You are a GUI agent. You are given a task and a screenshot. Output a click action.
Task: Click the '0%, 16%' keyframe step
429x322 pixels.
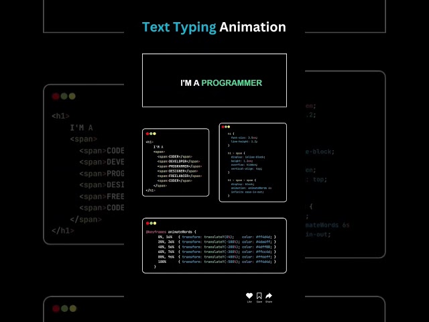(166, 237)
